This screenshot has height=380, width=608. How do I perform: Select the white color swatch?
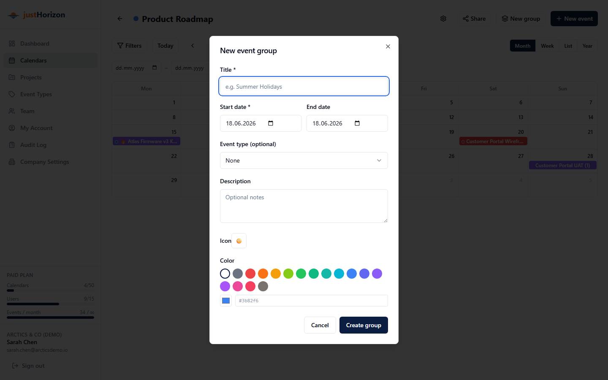pyautogui.click(x=225, y=274)
